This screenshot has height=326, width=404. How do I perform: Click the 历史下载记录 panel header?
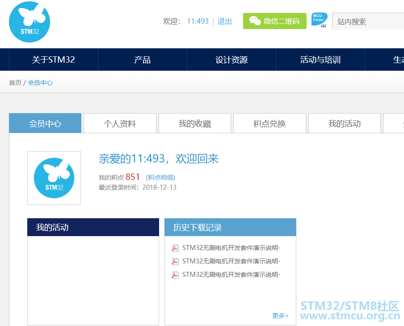point(230,227)
